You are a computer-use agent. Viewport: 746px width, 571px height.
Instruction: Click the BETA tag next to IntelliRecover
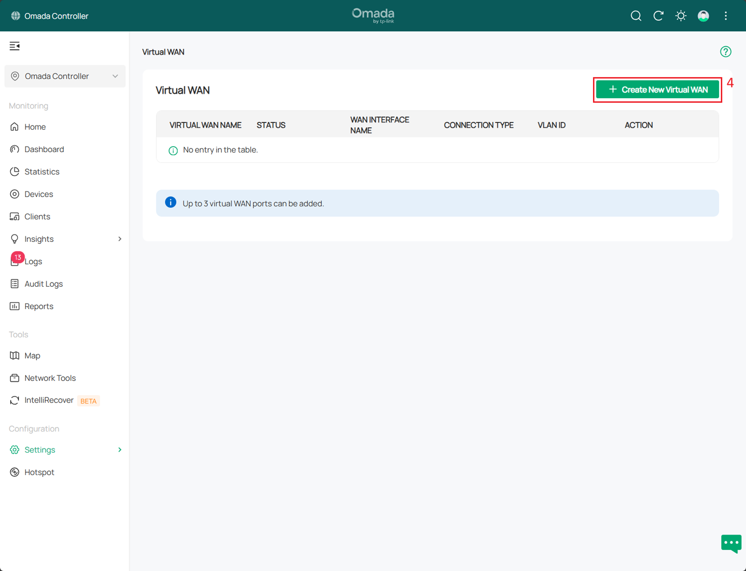coord(88,401)
